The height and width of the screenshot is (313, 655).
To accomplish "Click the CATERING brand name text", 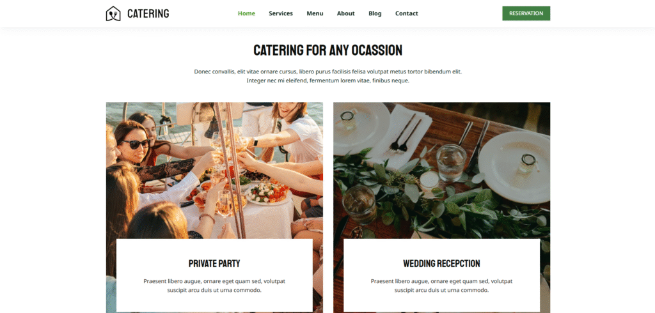I will [148, 13].
